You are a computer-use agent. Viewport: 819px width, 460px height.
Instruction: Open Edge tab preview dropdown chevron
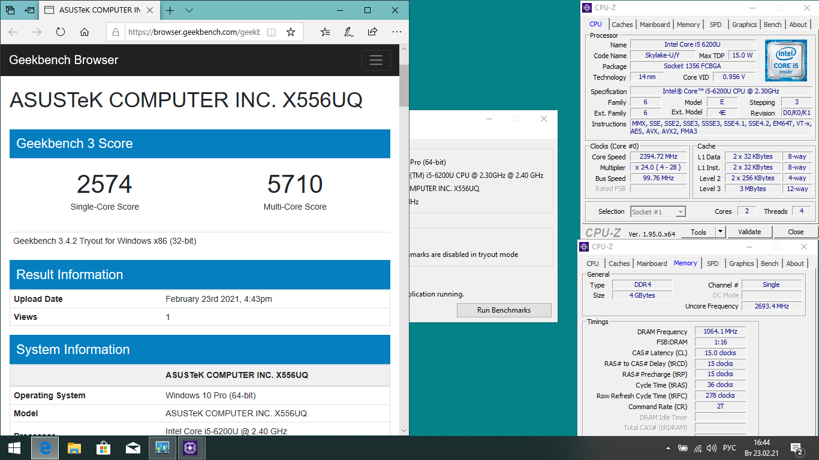[189, 10]
